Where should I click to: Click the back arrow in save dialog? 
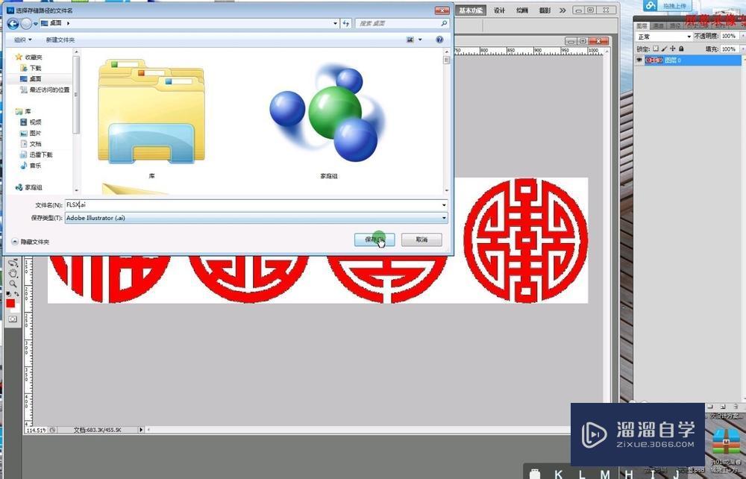13,23
